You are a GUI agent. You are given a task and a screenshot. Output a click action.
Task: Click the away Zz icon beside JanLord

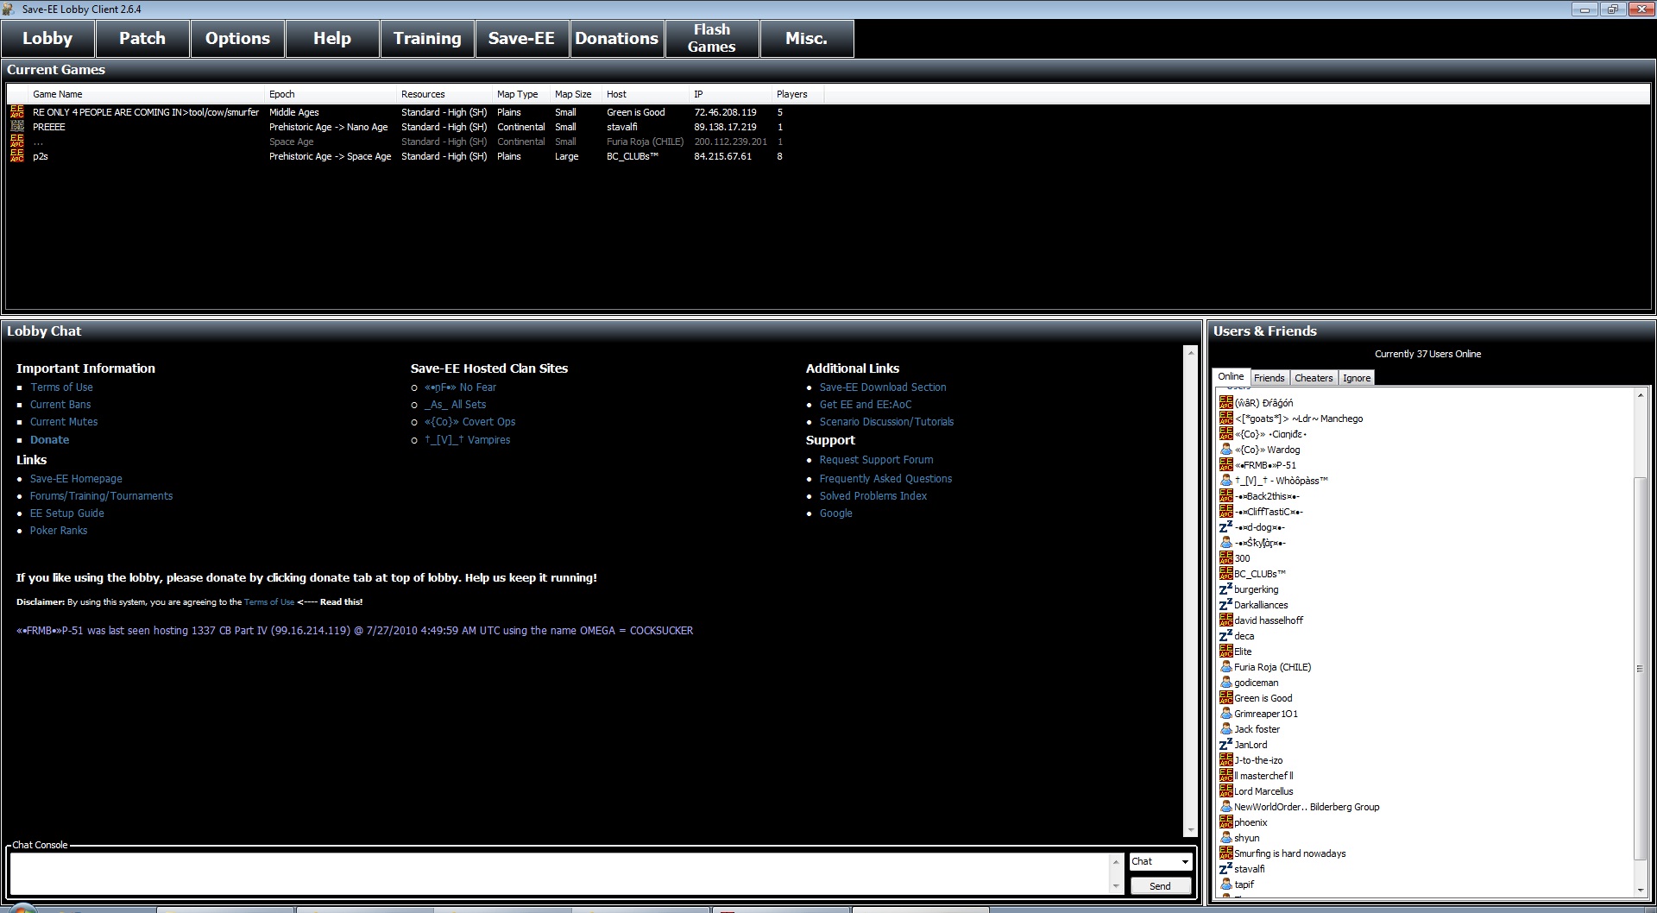[x=1225, y=745]
